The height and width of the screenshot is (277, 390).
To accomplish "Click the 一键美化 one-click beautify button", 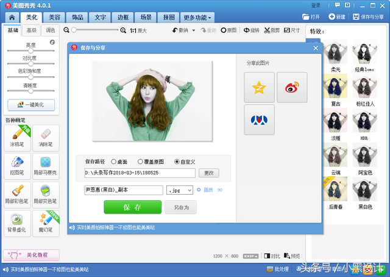I will pyautogui.click(x=31, y=105).
